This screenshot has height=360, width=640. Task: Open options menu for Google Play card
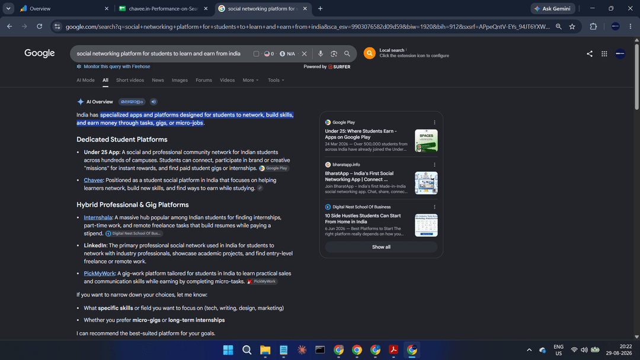click(434, 123)
